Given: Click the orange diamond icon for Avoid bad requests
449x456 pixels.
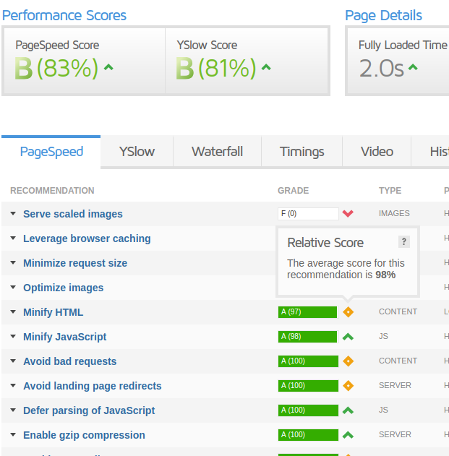Looking at the screenshot, I should (x=348, y=361).
